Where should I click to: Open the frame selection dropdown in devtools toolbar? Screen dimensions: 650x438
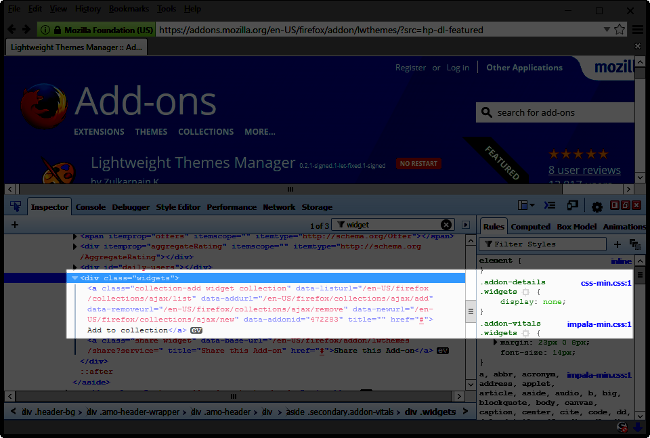pyautogui.click(x=526, y=205)
